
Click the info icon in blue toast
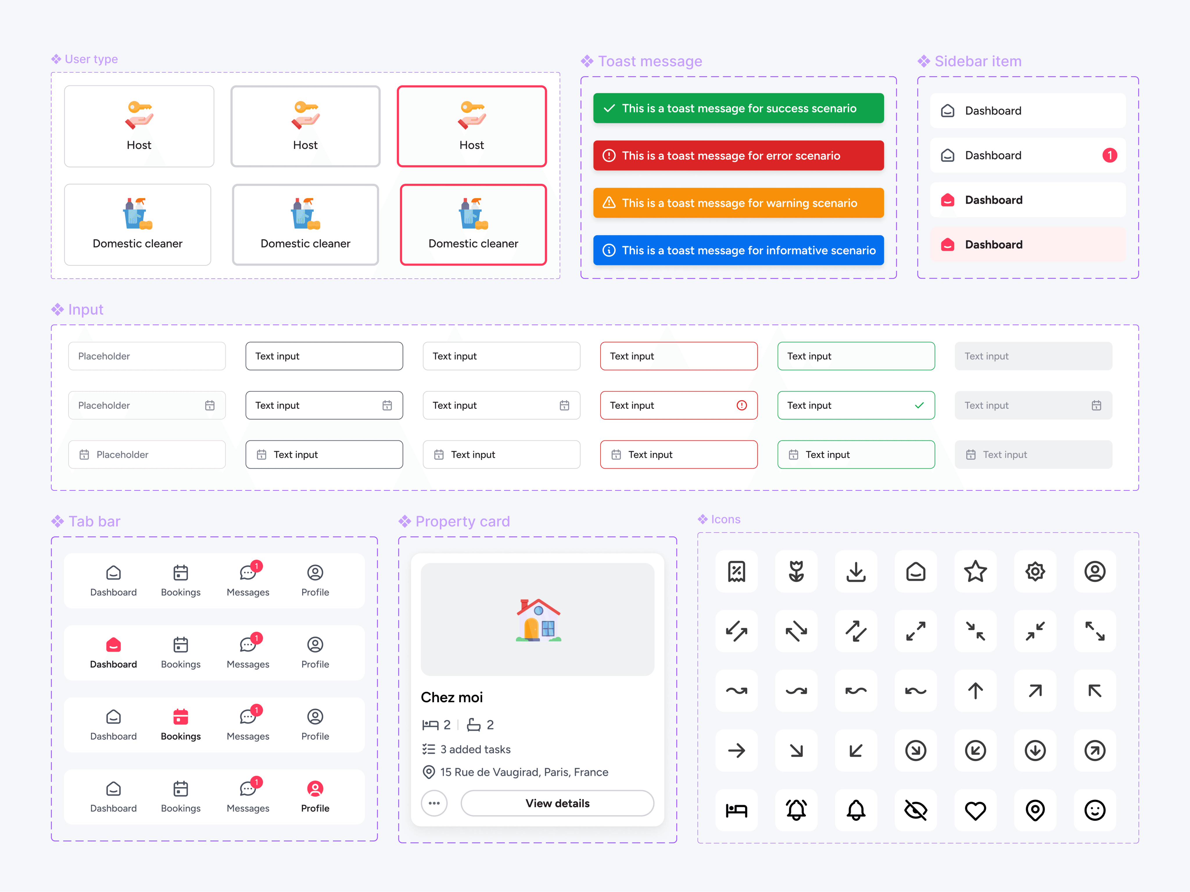coord(609,250)
